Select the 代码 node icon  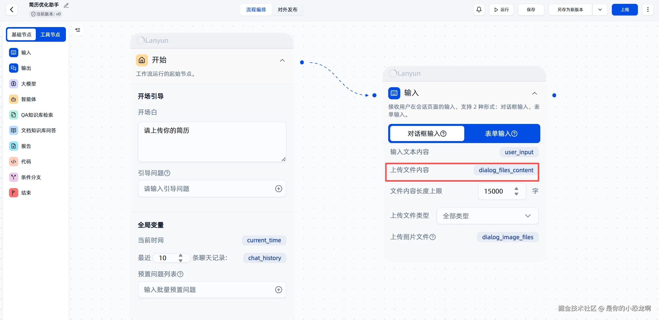(14, 162)
